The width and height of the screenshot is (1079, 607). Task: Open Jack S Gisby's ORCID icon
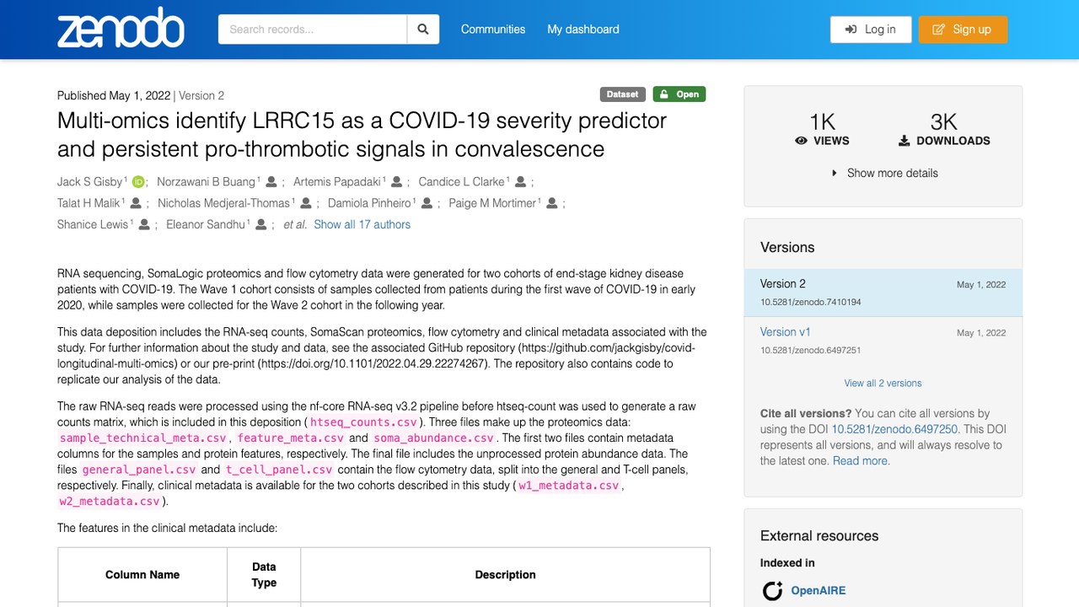click(138, 182)
